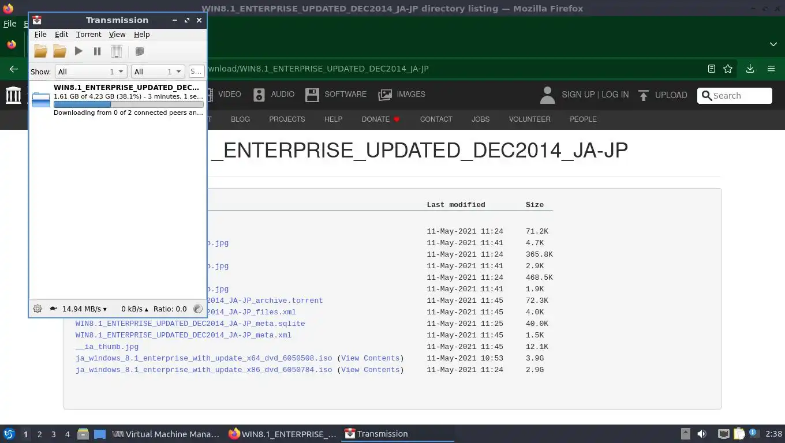Start the selected torrent in Transmission

coord(78,51)
